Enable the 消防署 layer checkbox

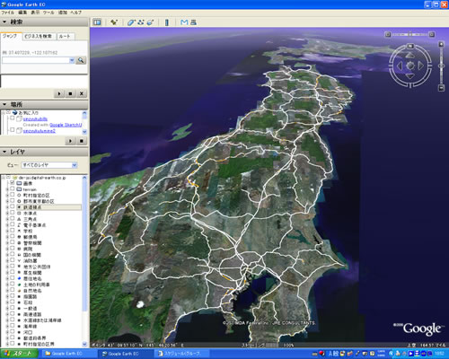pyautogui.click(x=13, y=260)
